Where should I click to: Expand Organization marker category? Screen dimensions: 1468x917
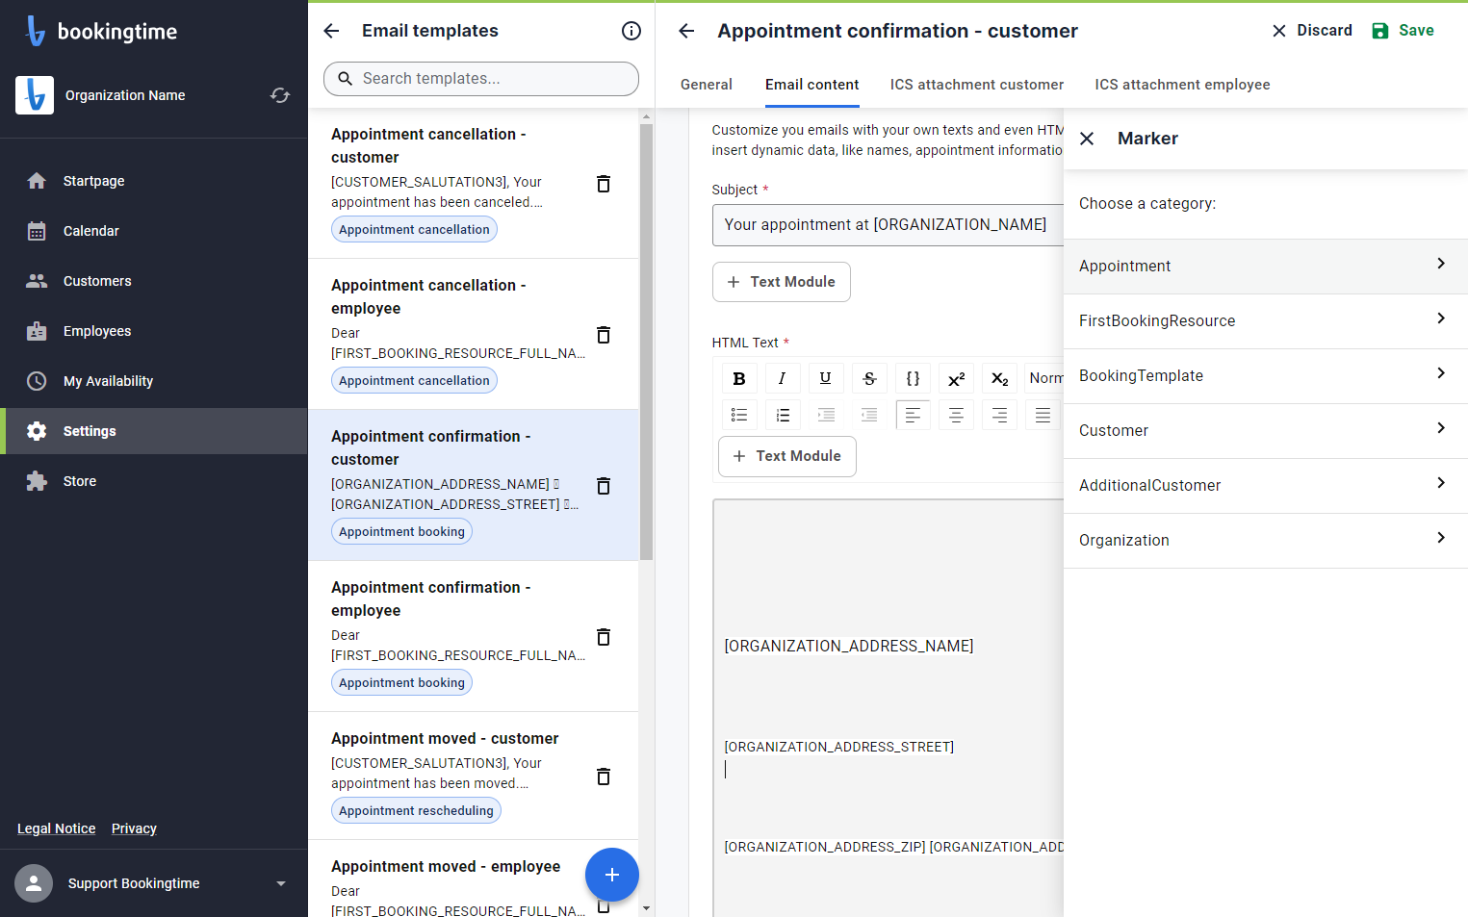(1266, 541)
